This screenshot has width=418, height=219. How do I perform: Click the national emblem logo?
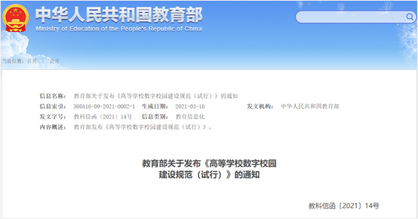(x=17, y=19)
